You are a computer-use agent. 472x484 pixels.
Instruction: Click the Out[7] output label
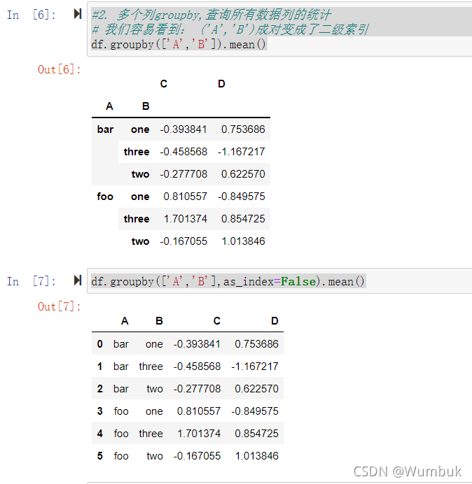[59, 306]
